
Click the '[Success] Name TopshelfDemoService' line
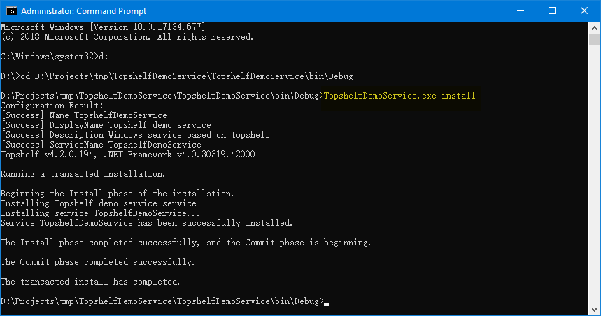[x=84, y=115]
